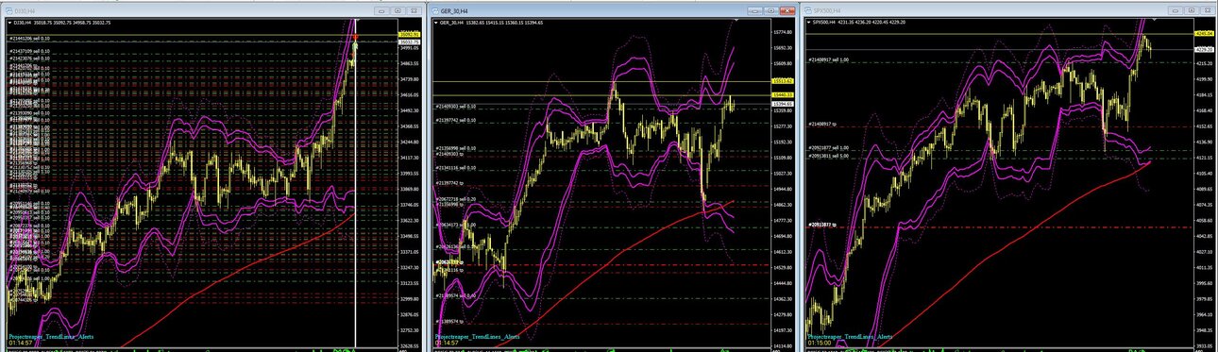This screenshot has width=1218, height=352.
Task: Click the 4245.04 yellow price label on SPX500
Action: point(1204,33)
